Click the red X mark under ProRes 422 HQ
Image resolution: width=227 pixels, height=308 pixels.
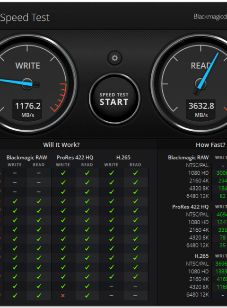click(63, 295)
